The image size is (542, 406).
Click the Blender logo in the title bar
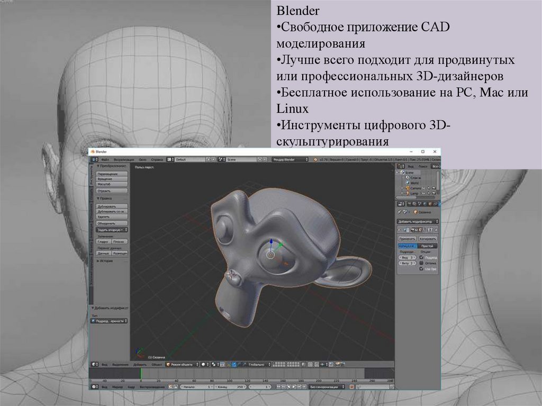point(92,151)
